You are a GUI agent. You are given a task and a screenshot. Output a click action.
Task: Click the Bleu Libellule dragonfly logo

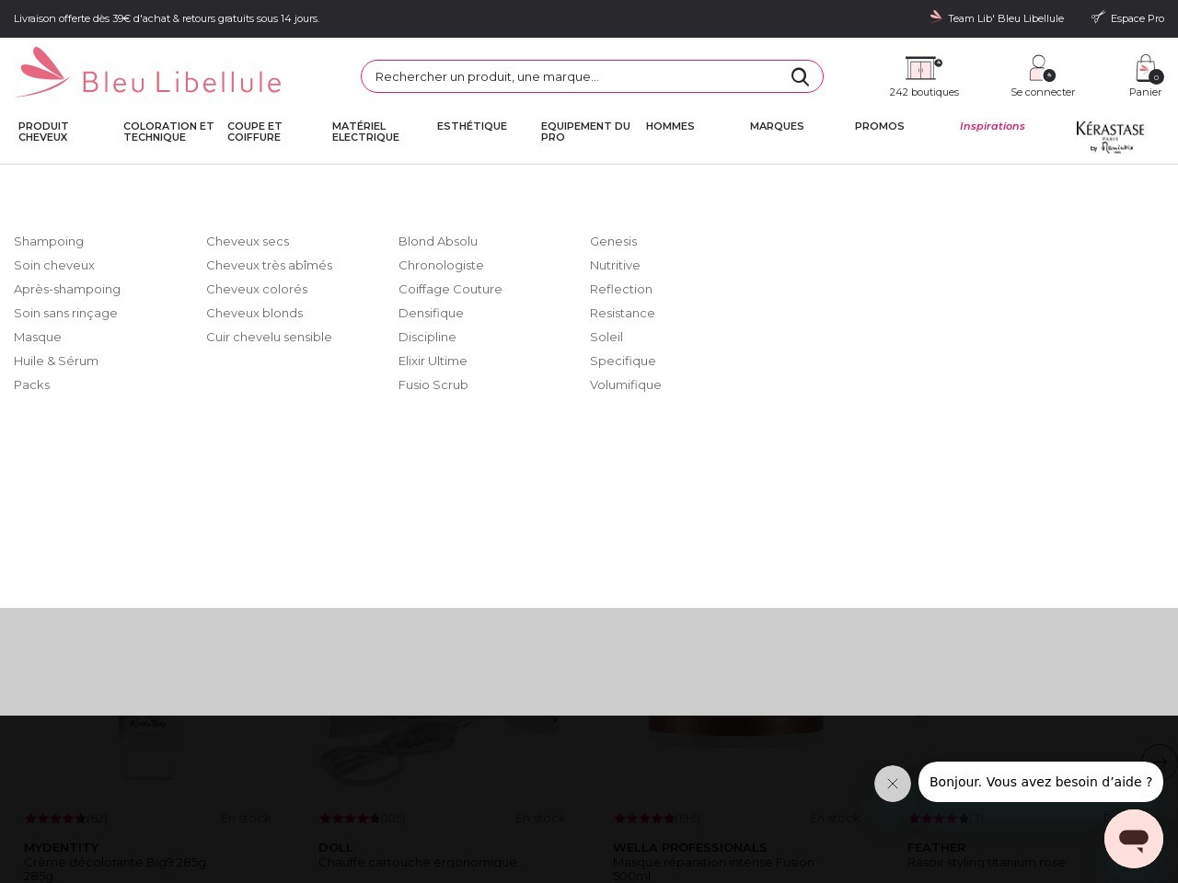[148, 73]
